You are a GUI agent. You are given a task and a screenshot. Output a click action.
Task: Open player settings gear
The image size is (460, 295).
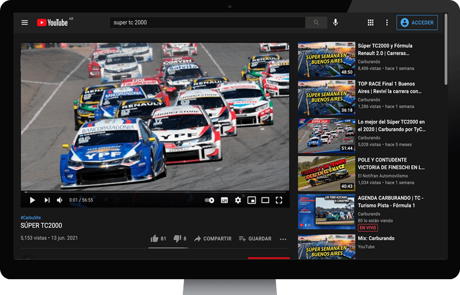[238, 200]
